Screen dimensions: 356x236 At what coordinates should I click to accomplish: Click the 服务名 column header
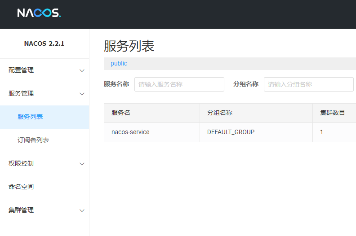pyautogui.click(x=121, y=113)
